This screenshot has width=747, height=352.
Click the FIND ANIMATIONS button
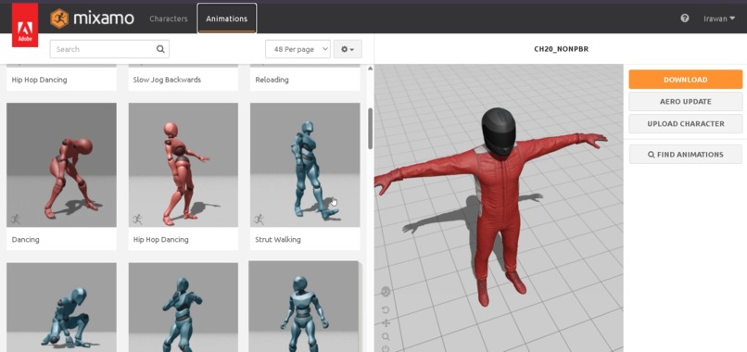point(686,155)
